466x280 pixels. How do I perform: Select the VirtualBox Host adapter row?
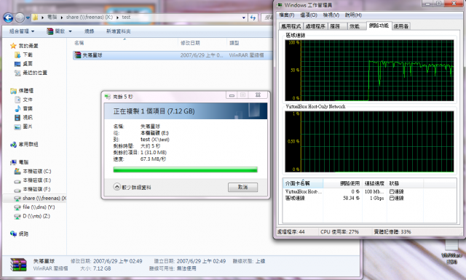coord(369,191)
